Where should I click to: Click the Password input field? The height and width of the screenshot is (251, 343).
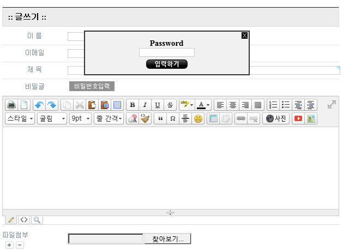(167, 52)
